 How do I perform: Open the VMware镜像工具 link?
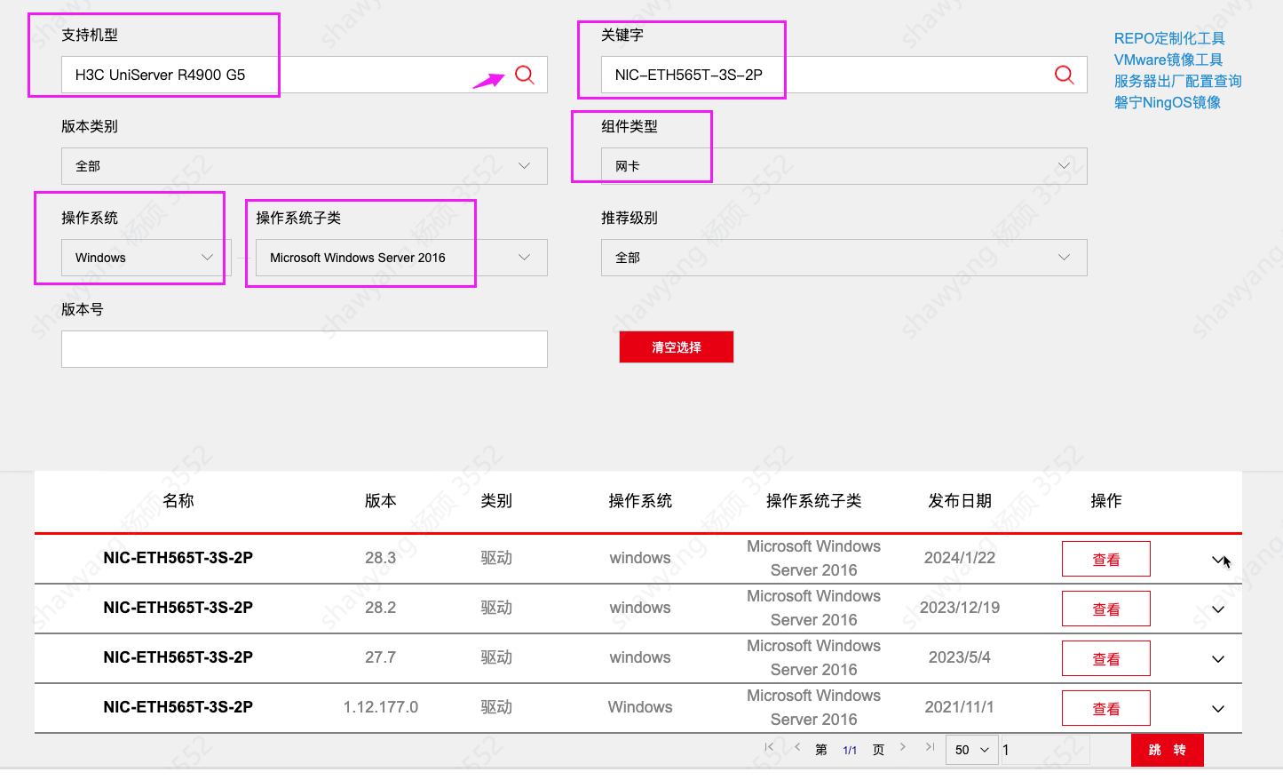coord(1168,60)
